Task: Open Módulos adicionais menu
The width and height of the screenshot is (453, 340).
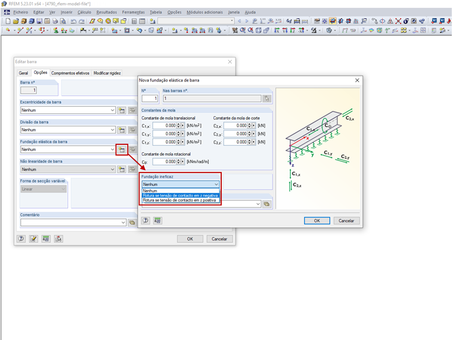Action: [204, 12]
